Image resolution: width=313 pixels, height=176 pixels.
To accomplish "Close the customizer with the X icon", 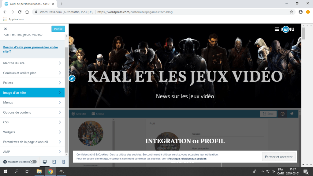I will point(6,29).
